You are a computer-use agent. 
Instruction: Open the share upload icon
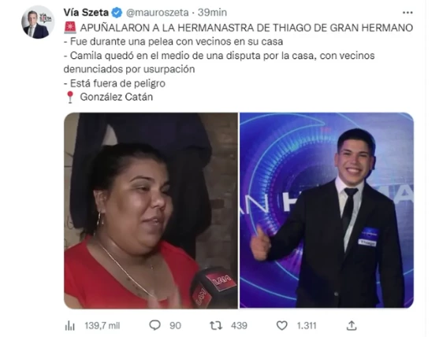coord(352,325)
